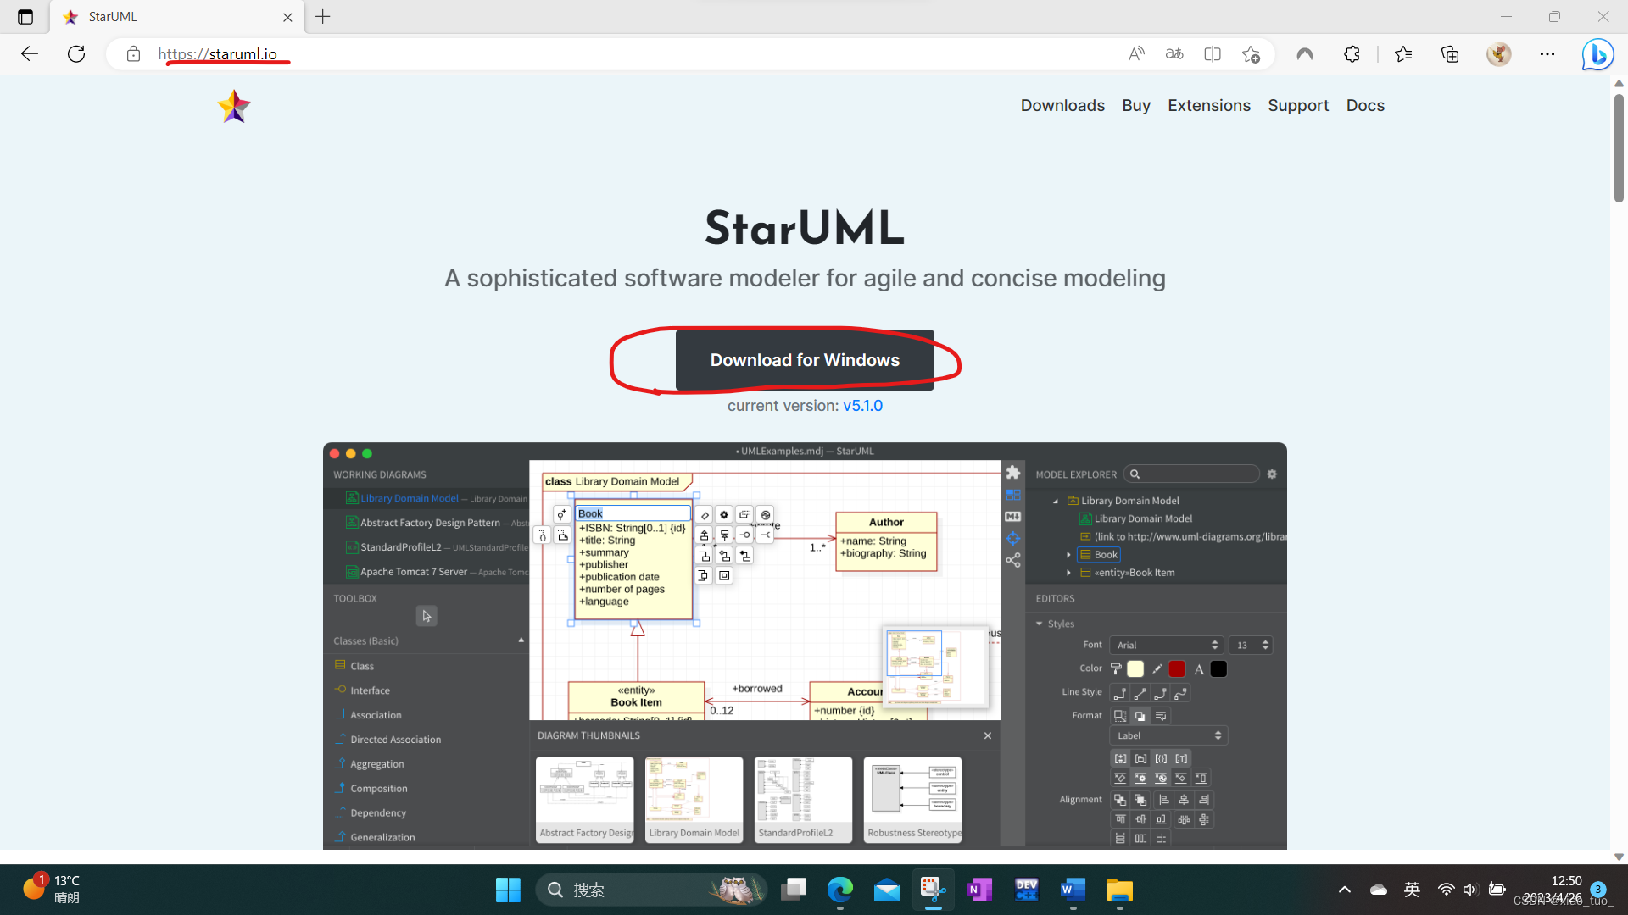Toggle the auto-resize format button
The image size is (1628, 915).
coord(1121,716)
